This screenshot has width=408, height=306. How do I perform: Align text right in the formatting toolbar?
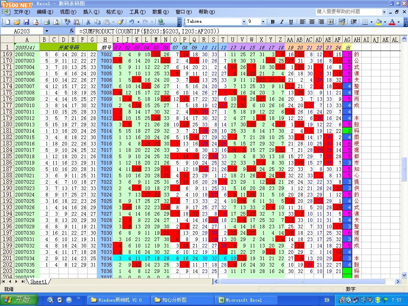tap(321, 22)
